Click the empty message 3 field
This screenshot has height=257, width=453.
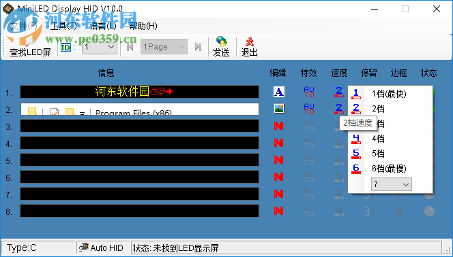click(140, 126)
